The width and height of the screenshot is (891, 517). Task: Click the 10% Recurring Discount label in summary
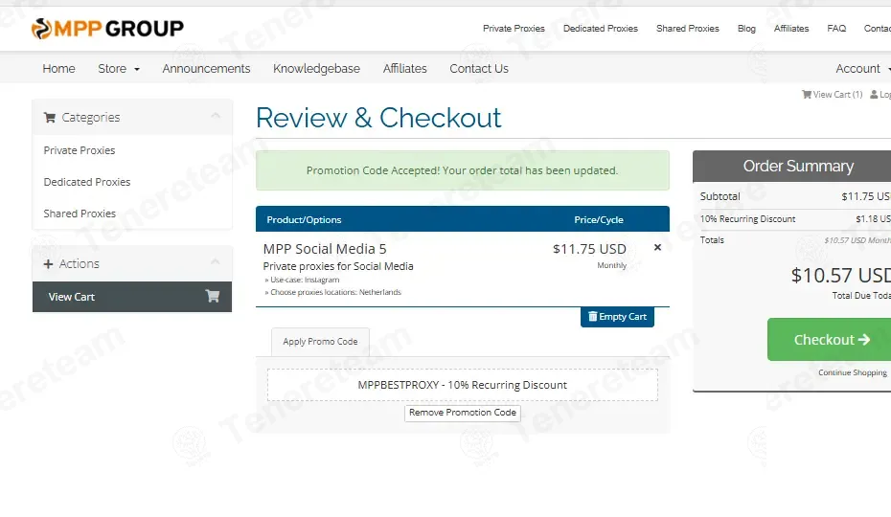coord(748,219)
